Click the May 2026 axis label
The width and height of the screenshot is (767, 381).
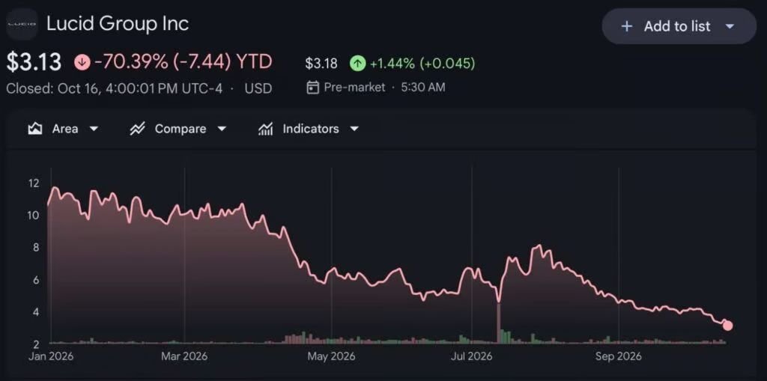pos(331,356)
